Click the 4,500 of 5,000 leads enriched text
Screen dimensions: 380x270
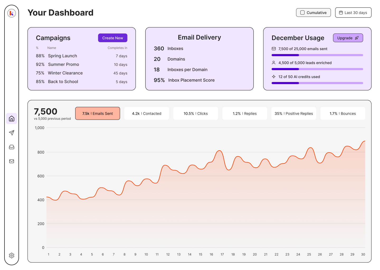point(305,63)
